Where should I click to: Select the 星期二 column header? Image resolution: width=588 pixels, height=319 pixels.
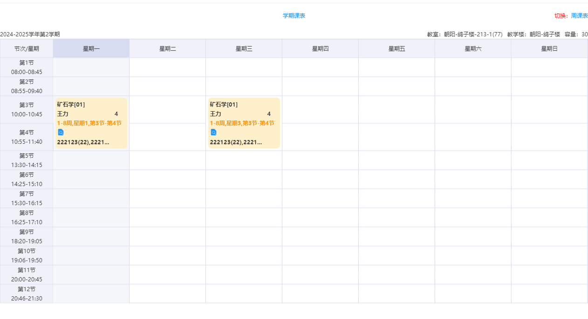(168, 49)
